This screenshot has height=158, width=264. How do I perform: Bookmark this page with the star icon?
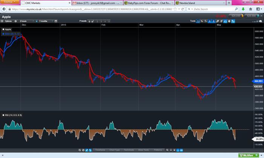pyautogui.click(x=175, y=9)
